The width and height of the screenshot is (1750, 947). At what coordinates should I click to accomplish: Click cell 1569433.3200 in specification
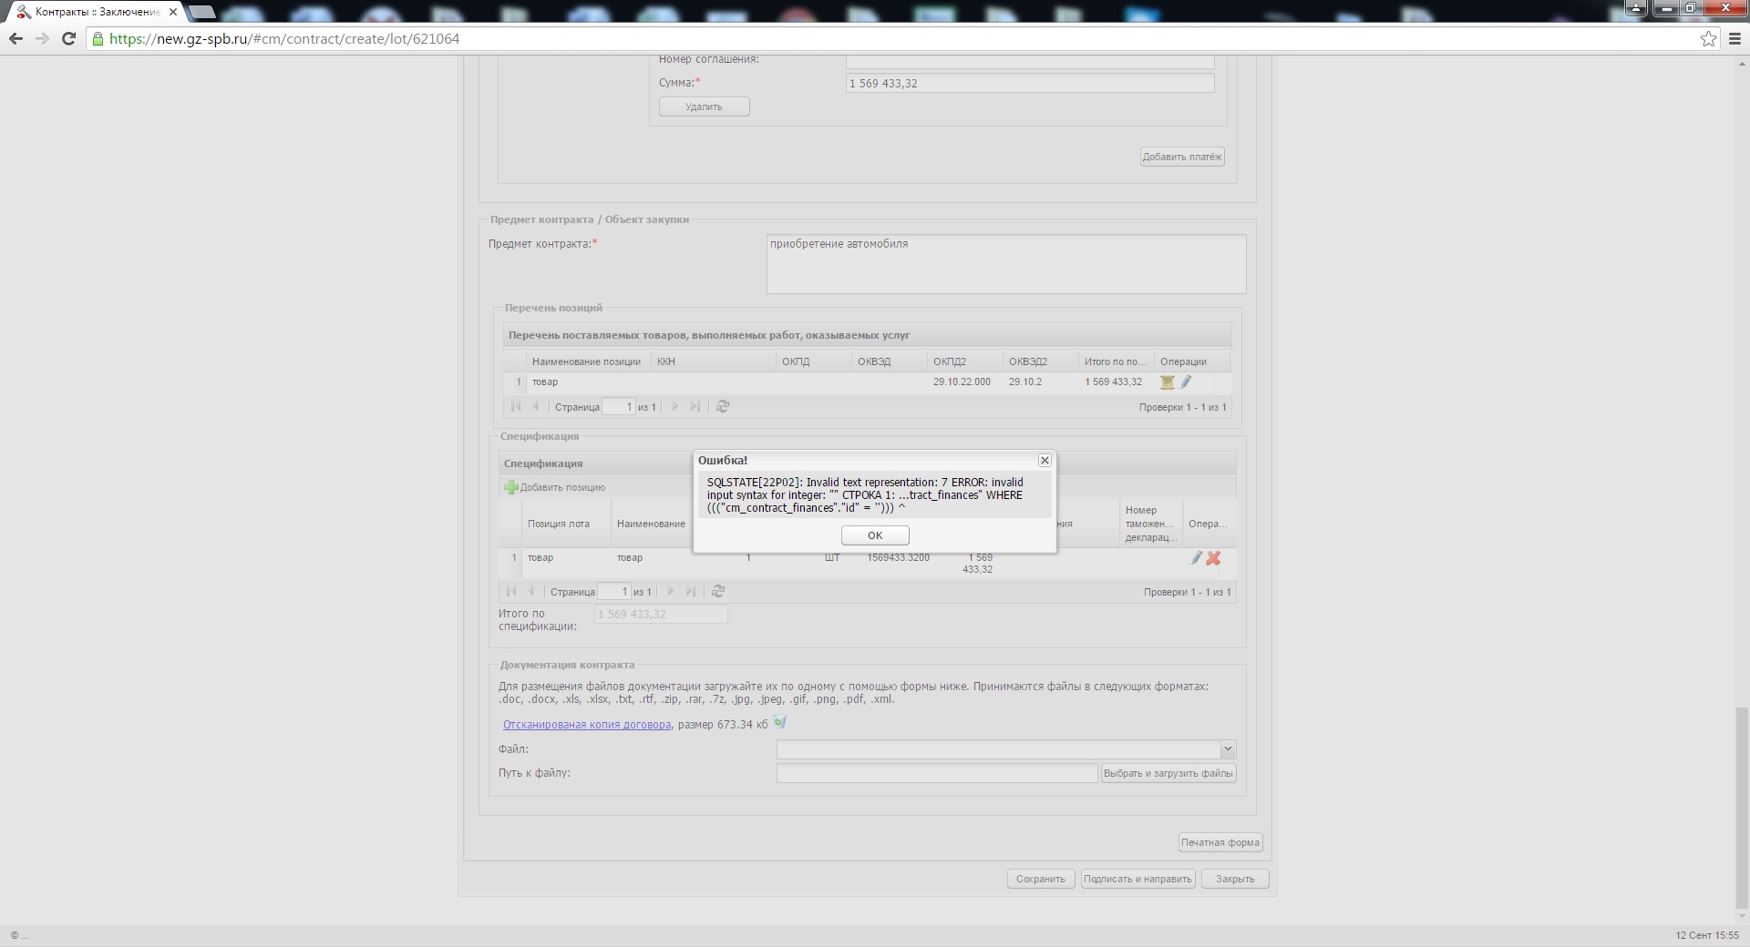[x=899, y=558]
